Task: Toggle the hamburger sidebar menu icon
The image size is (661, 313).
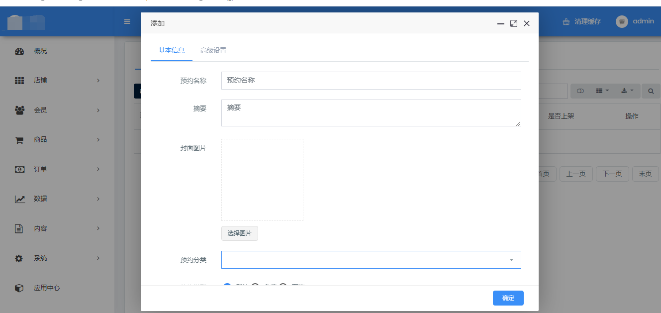Action: pos(127,21)
